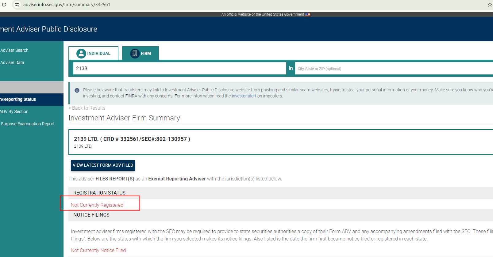Open Surprise Examination Report sidebar item
Image resolution: width=493 pixels, height=257 pixels.
click(x=28, y=124)
